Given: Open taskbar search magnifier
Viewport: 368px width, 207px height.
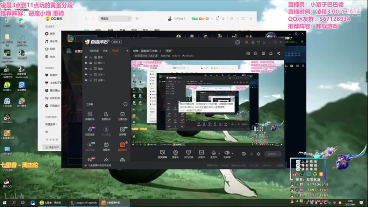Looking at the screenshot, I should coord(14,202).
